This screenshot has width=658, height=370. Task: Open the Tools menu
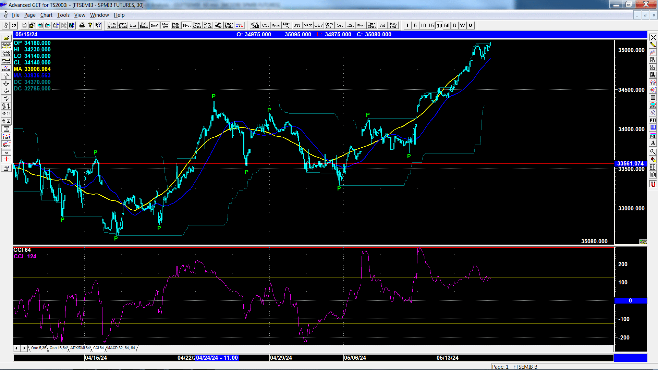[63, 15]
